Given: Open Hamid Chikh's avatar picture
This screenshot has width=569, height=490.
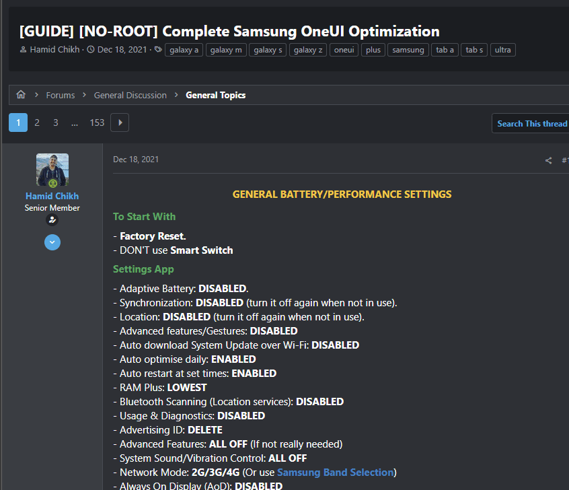Looking at the screenshot, I should 52,170.
